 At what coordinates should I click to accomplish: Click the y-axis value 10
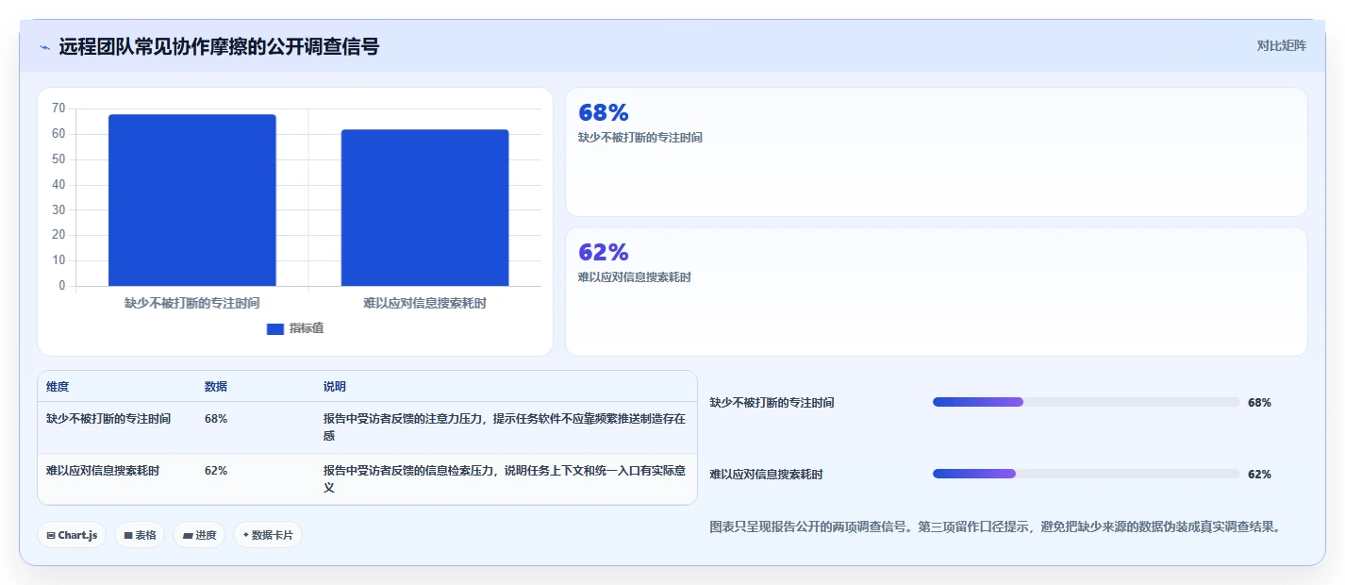click(x=58, y=260)
